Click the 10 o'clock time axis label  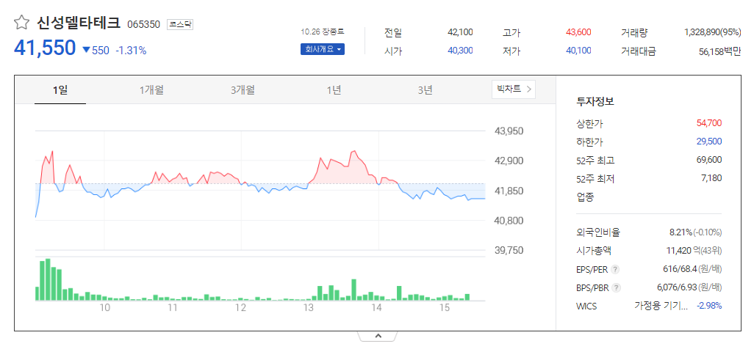105,308
